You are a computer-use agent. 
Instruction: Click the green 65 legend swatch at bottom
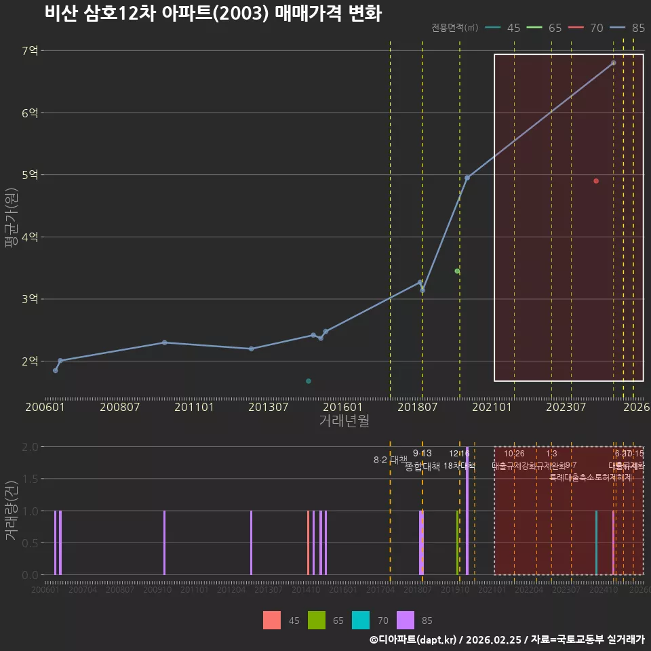pos(317,620)
